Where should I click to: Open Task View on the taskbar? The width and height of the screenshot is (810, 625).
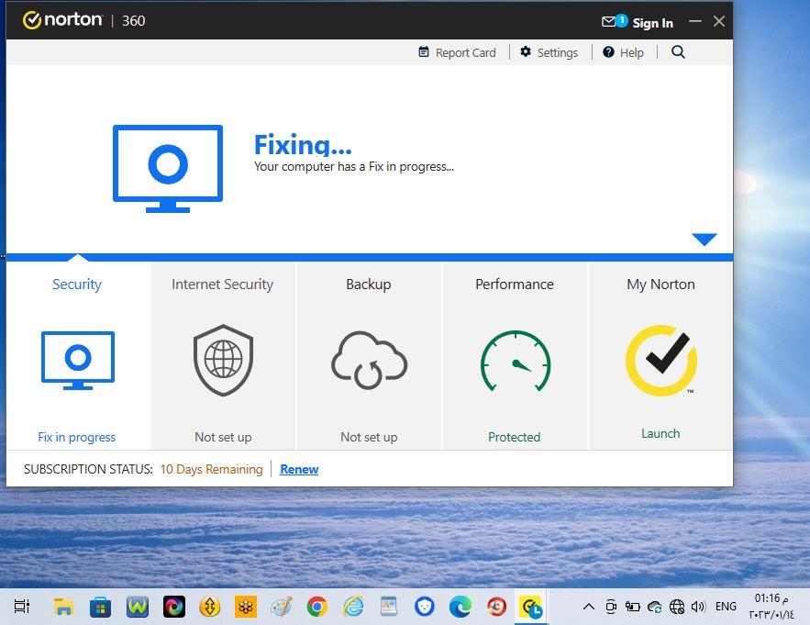[x=22, y=607]
